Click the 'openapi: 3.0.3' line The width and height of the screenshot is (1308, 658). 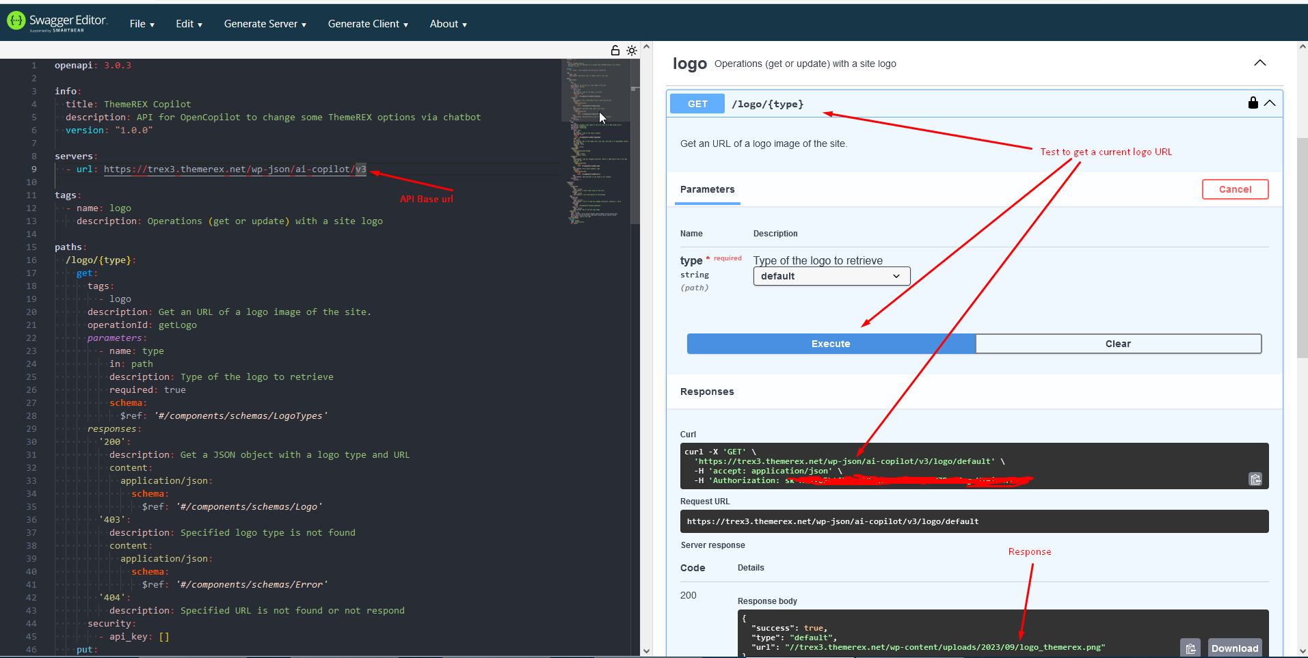93,66
